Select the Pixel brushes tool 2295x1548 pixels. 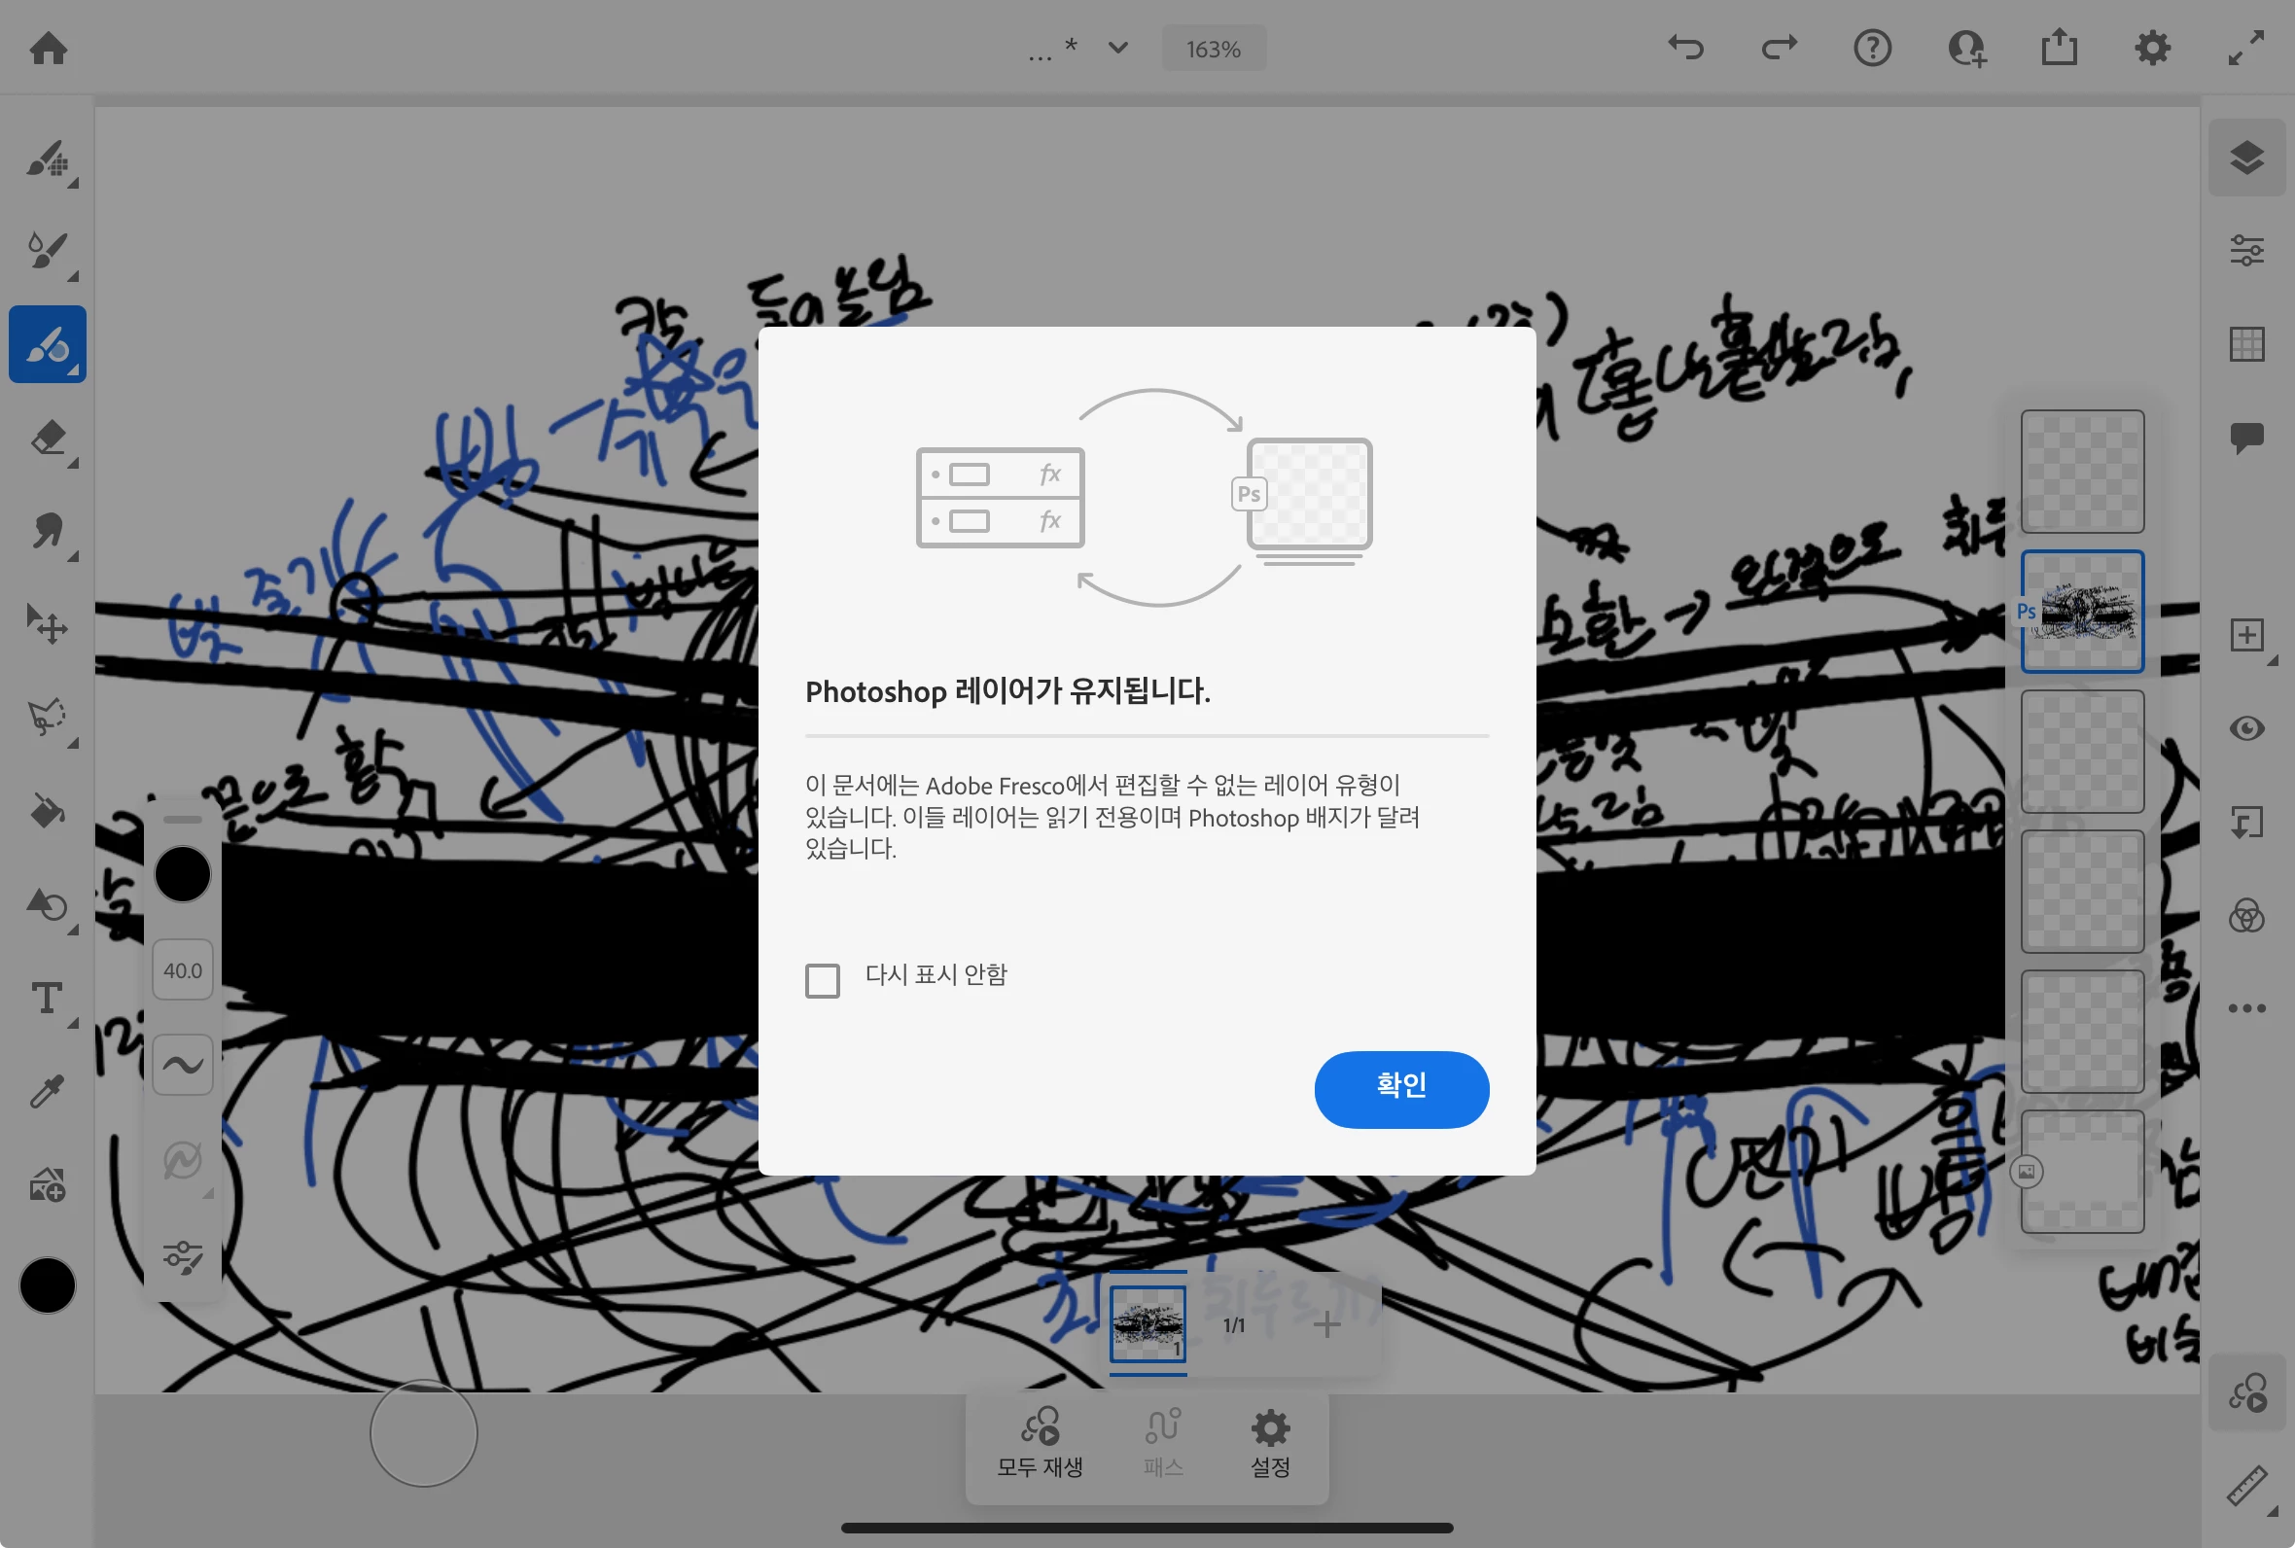[47, 158]
